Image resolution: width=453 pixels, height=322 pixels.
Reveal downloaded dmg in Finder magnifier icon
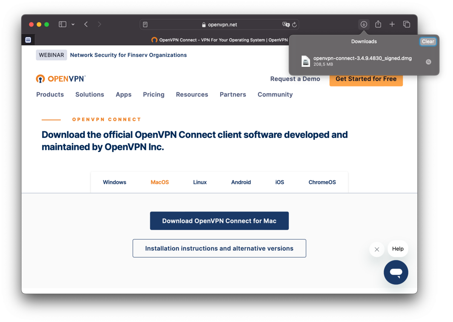coord(428,62)
